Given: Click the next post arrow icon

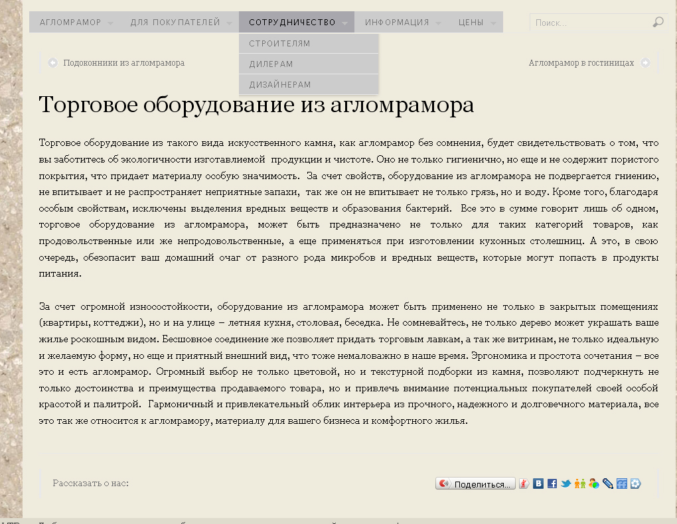Looking at the screenshot, I should coord(645,63).
